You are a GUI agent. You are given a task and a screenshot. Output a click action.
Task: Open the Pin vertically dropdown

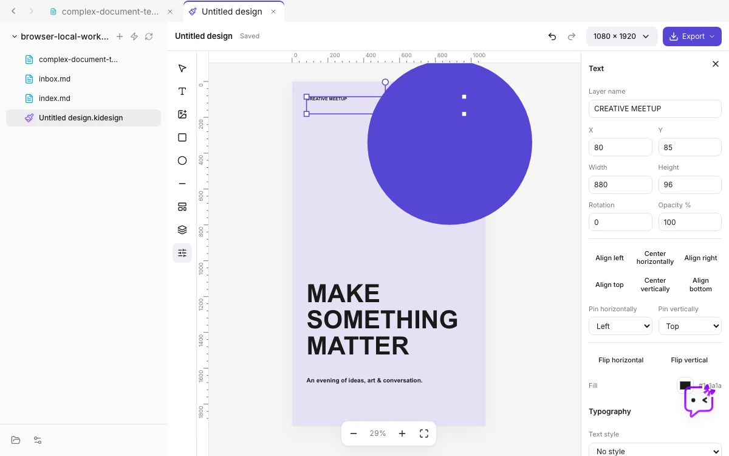(x=690, y=326)
